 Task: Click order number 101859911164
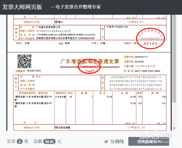(x=121, y=27)
